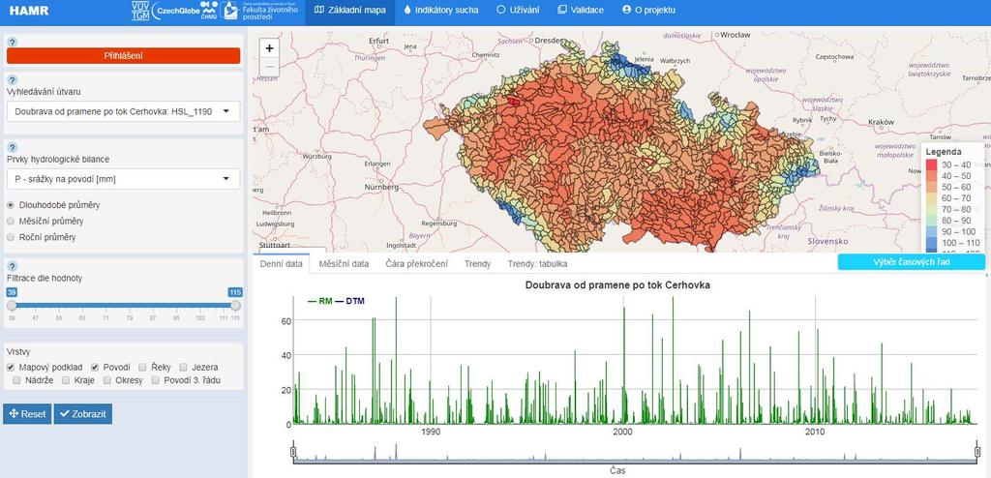Image resolution: width=991 pixels, height=478 pixels.
Task: Click the VÚV TGM logo
Action: [140, 11]
